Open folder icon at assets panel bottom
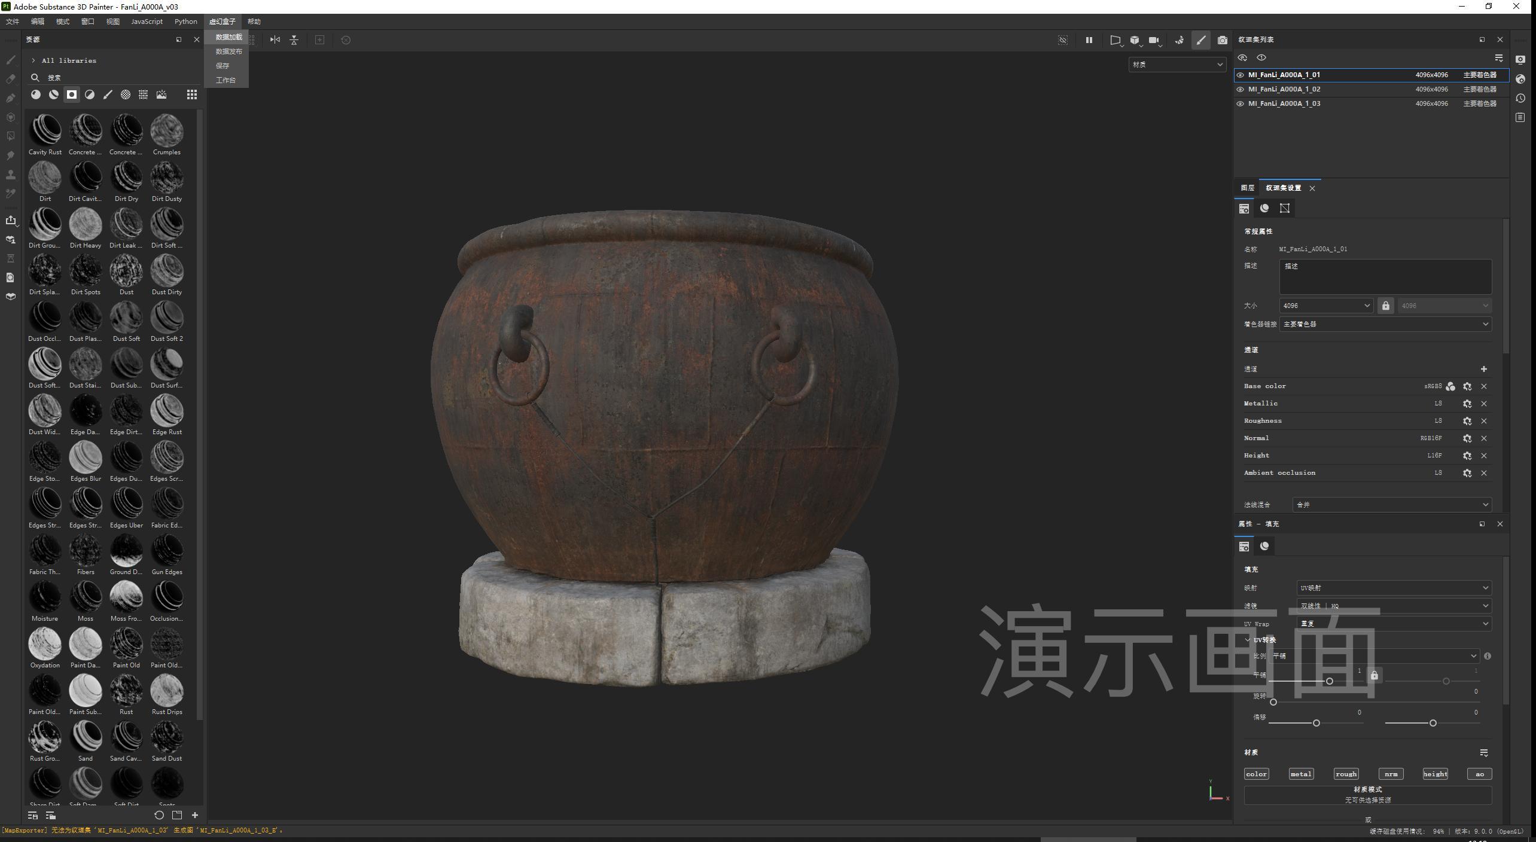 pos(177,815)
